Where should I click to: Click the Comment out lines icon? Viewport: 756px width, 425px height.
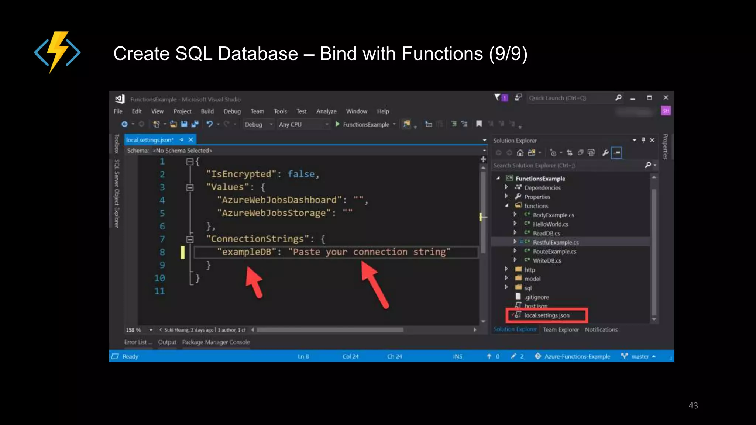coord(454,124)
